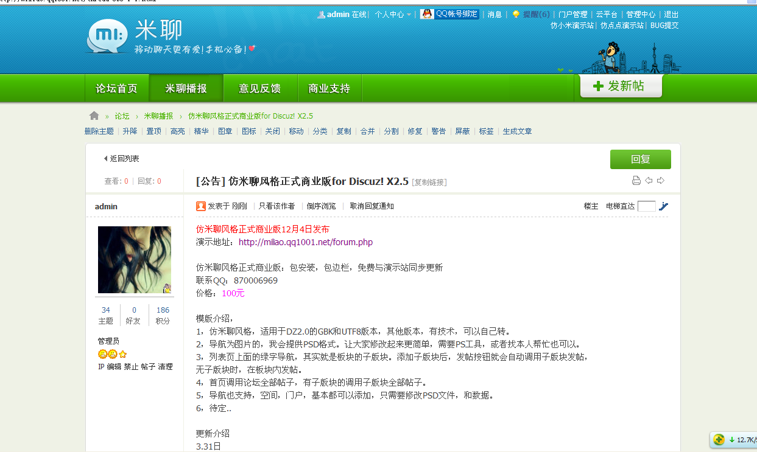Viewport: 757px width, 452px height.
Task: Open the 论坛首页 navigation tab
Action: click(x=116, y=89)
